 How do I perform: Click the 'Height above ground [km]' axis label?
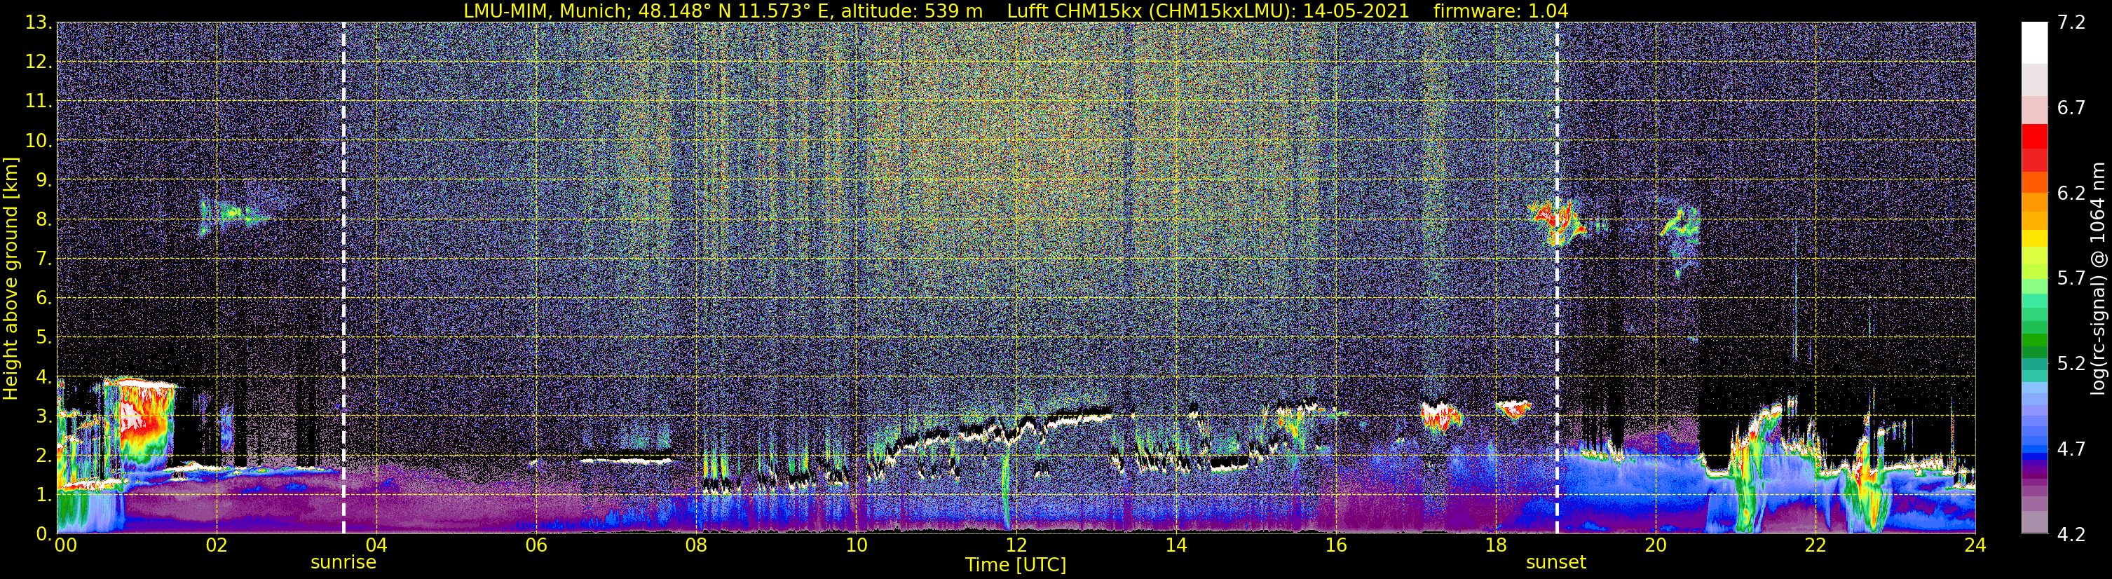pyautogui.click(x=11, y=279)
